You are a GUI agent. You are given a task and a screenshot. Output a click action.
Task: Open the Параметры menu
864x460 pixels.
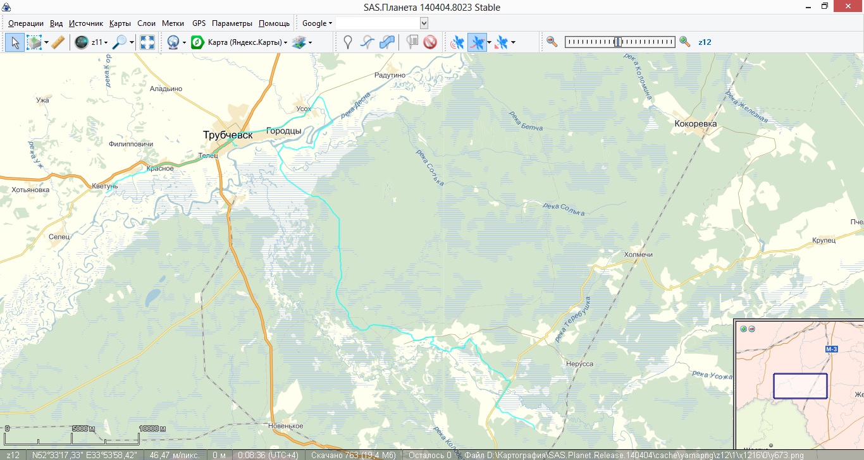[232, 23]
